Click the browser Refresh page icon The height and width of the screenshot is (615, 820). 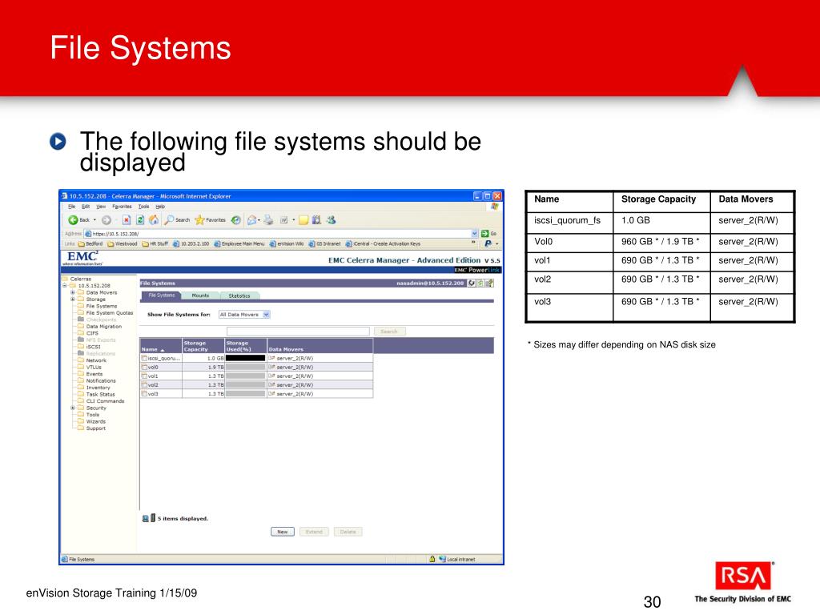[x=140, y=220]
